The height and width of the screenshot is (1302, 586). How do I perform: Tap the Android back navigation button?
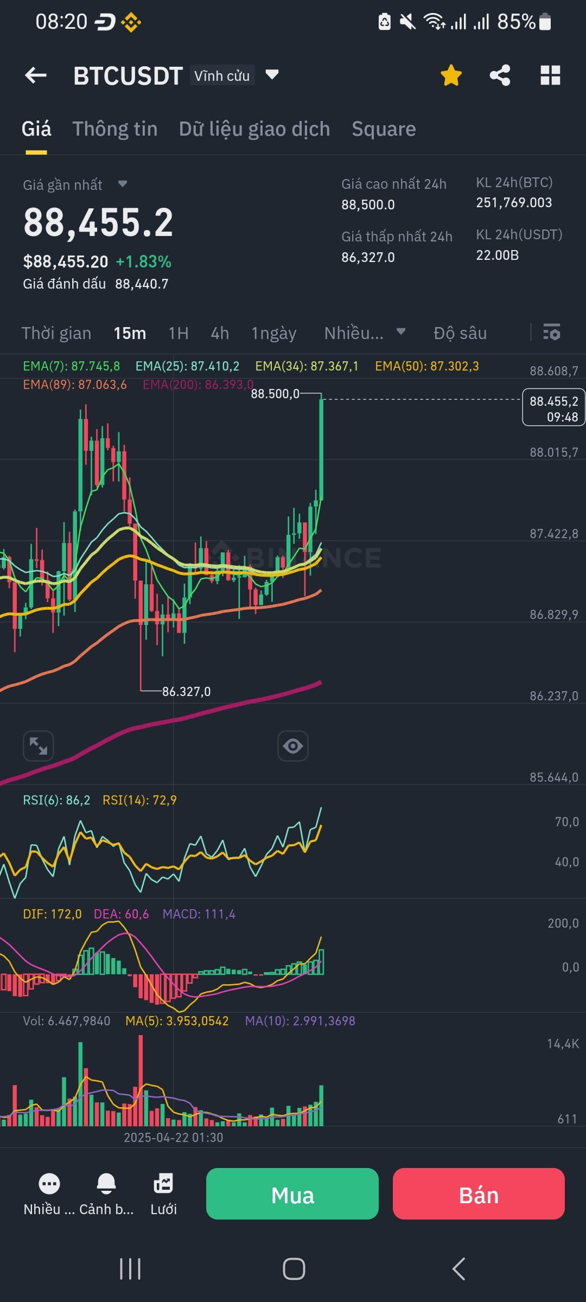coord(458,1269)
